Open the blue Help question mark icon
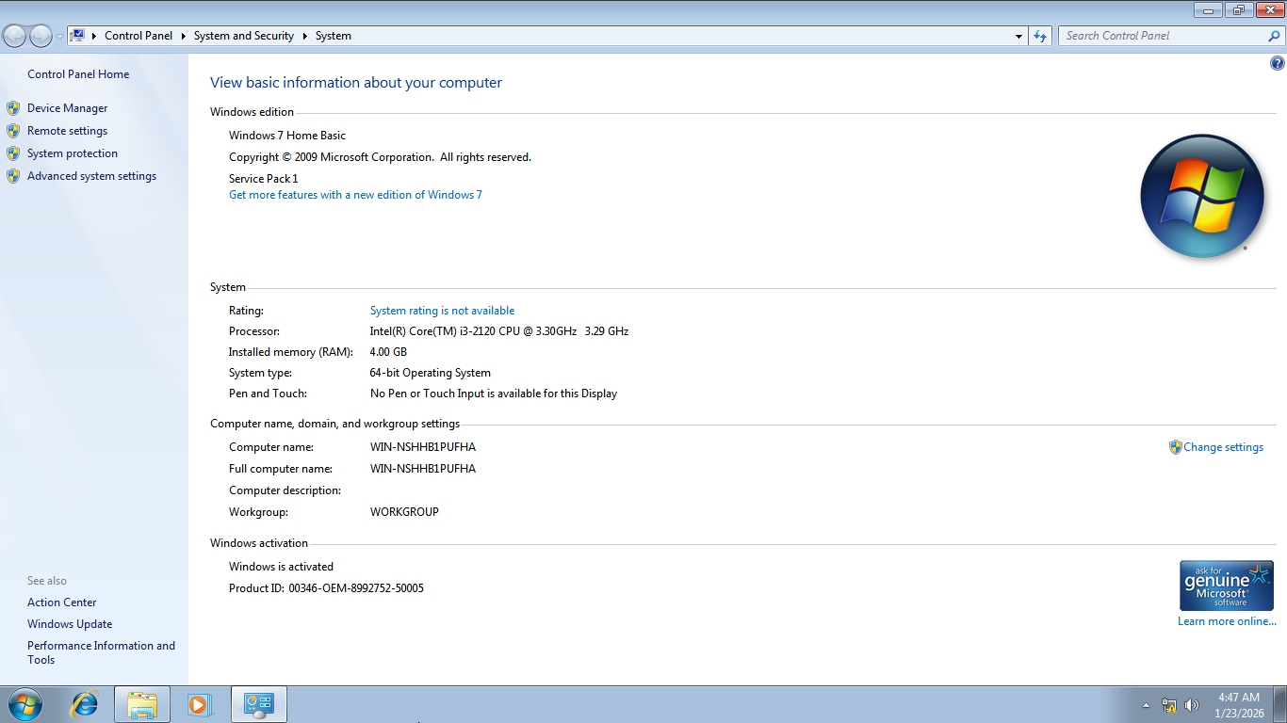Screen dimensions: 1287x723 pyautogui.click(x=1277, y=64)
